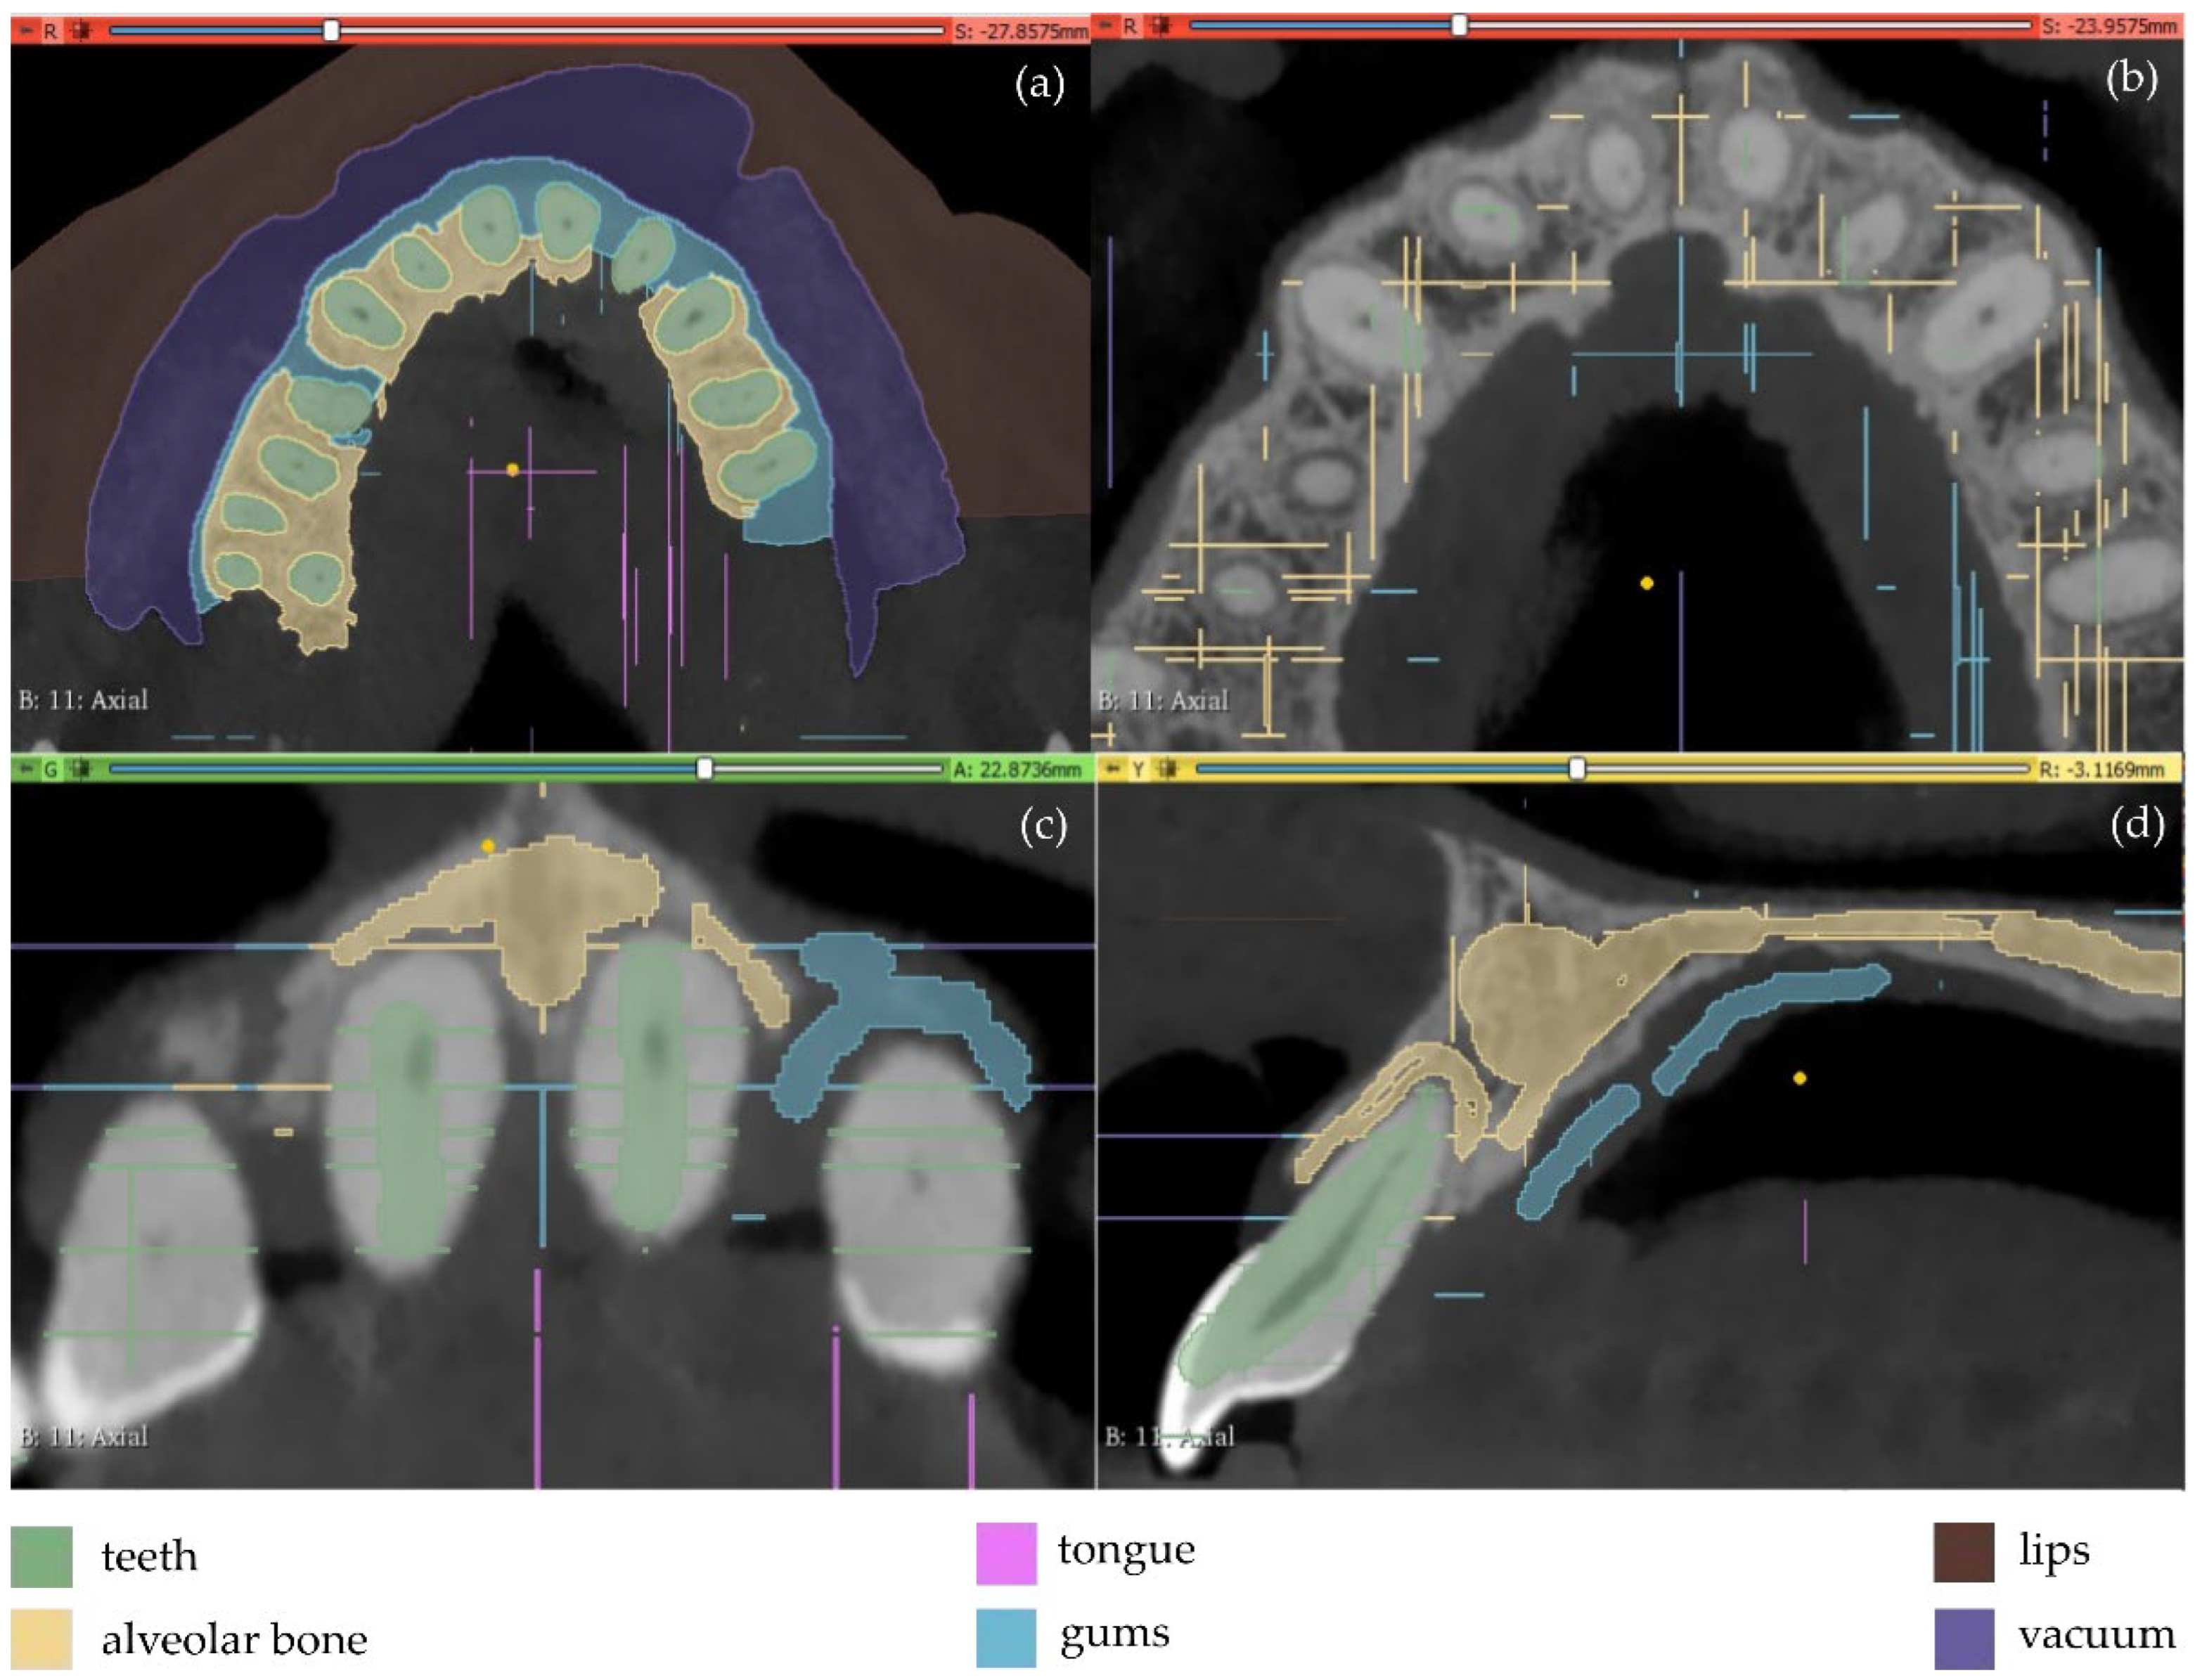2195x1680 pixels.
Task: Click maximize-view icon in panel (b) bar
Action: coord(1160,27)
